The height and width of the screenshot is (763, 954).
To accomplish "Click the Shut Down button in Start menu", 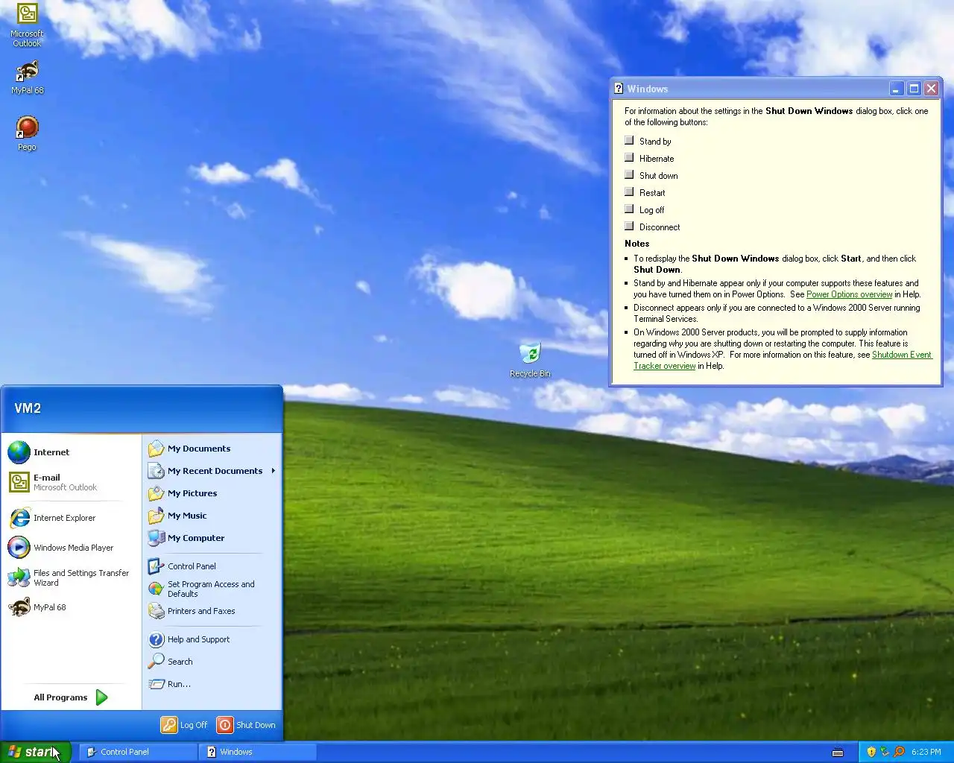I will [246, 725].
